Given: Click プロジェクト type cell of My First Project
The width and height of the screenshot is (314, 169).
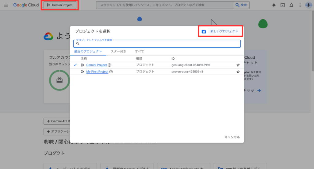Looking at the screenshot, I should 145,72.
